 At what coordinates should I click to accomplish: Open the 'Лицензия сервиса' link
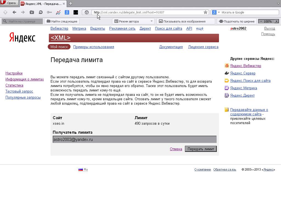(203, 47)
